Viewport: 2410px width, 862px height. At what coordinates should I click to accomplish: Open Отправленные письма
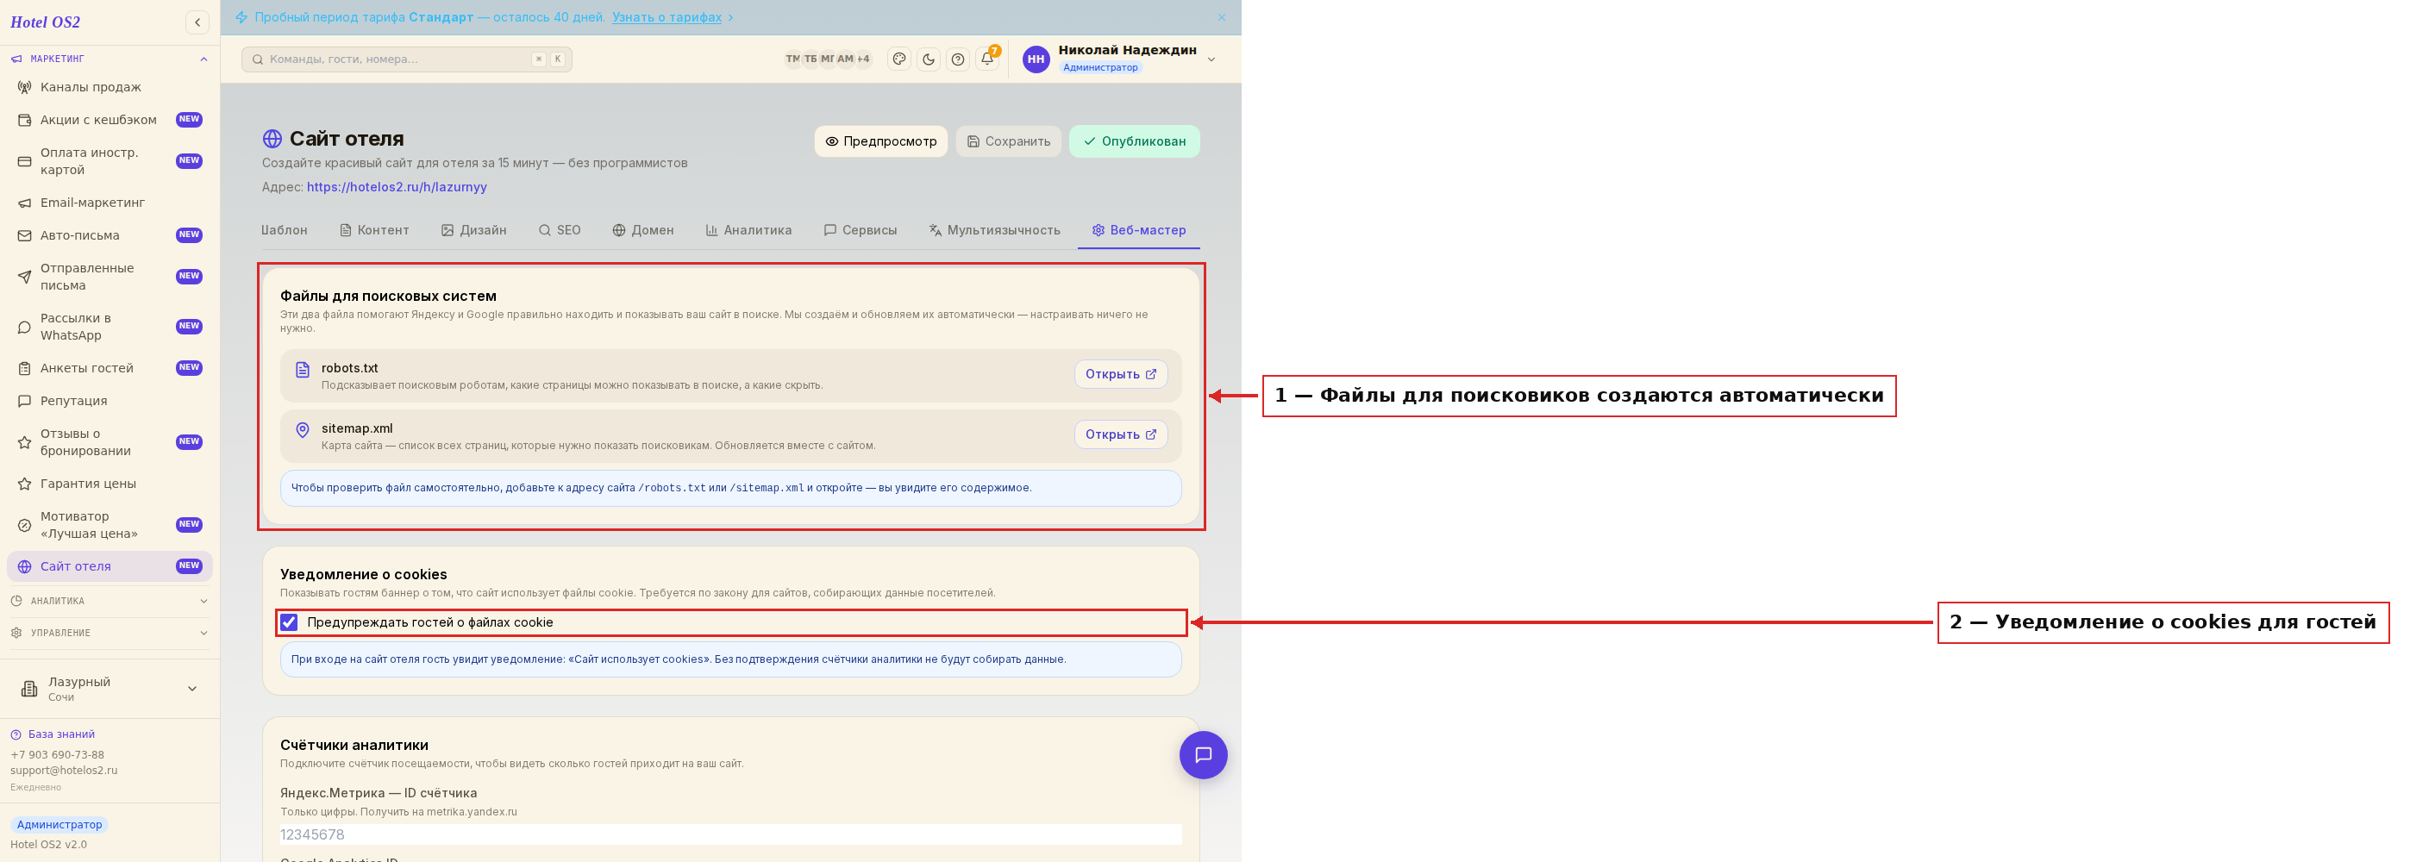click(x=110, y=277)
